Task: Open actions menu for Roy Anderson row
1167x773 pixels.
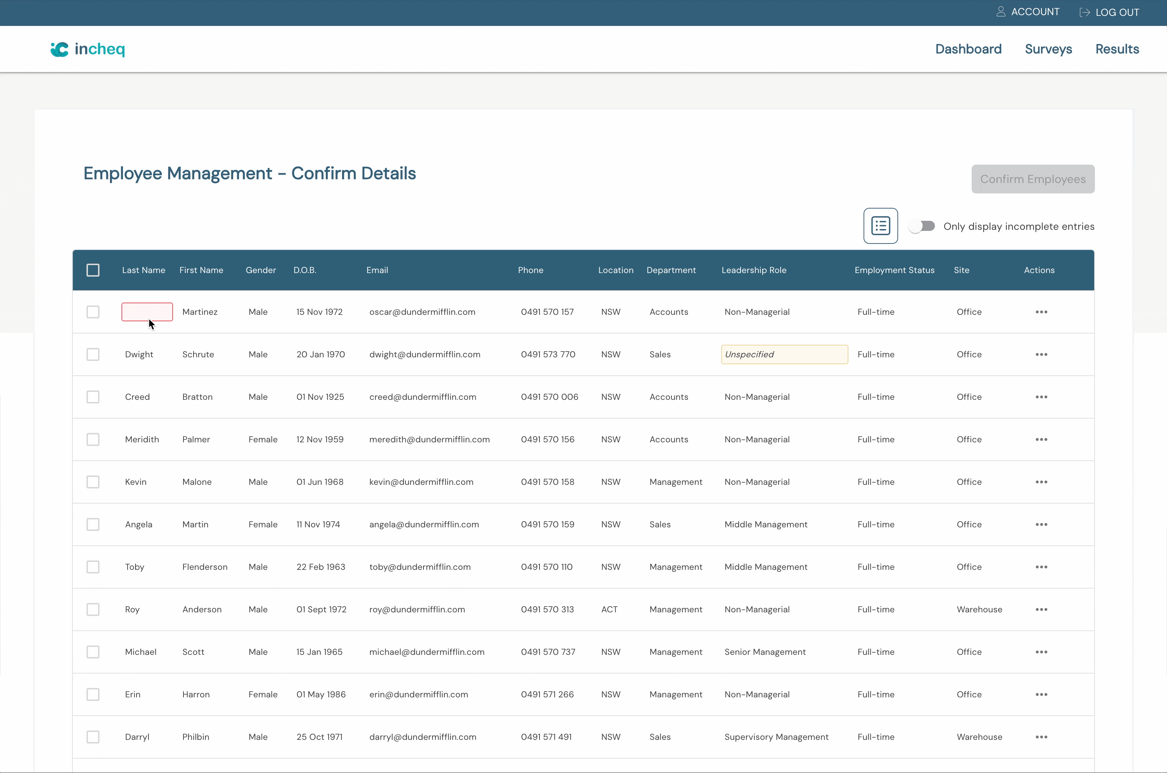Action: click(x=1041, y=609)
